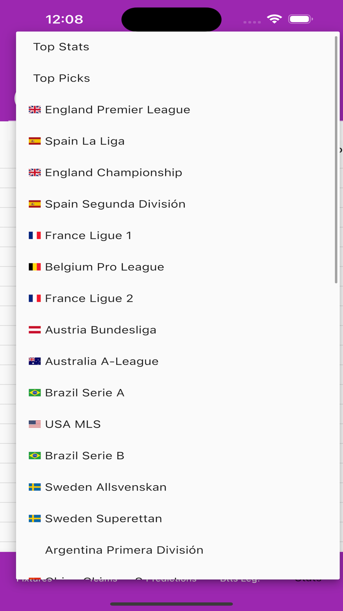Tap the Wi-Fi icon in the status bar
The width and height of the screenshot is (343, 611).
[x=274, y=18]
